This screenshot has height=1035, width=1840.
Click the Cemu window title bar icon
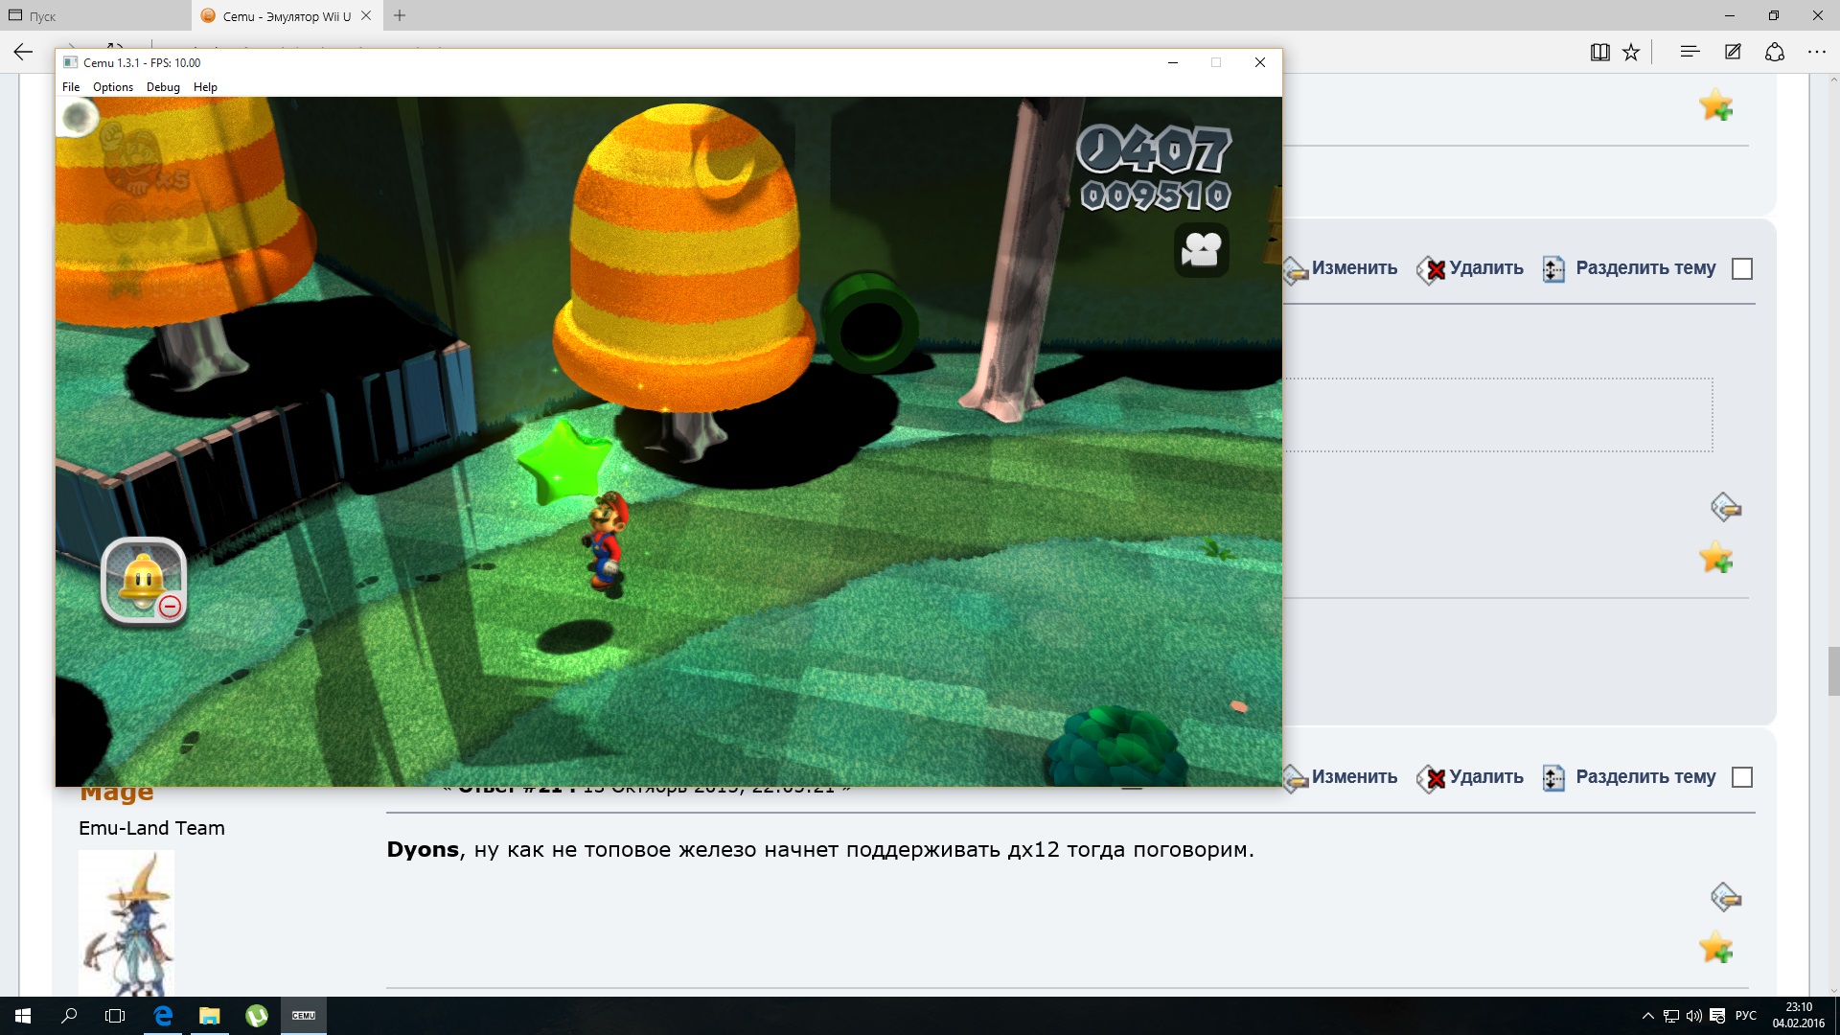pos(70,62)
